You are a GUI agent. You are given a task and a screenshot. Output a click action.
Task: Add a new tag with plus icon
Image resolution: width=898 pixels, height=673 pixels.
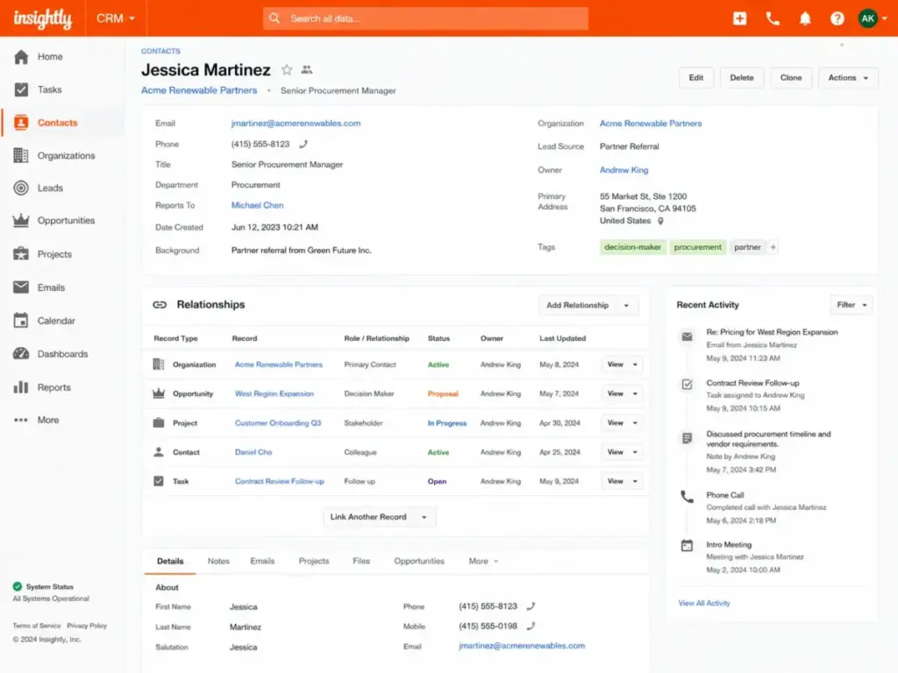coord(773,247)
